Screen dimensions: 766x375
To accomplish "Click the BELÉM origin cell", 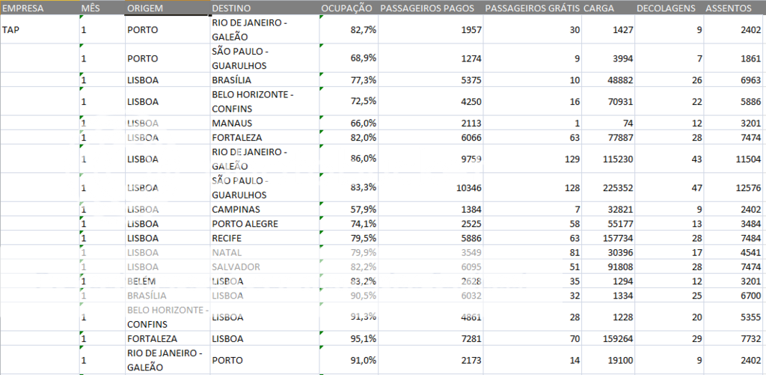I will tap(142, 281).
